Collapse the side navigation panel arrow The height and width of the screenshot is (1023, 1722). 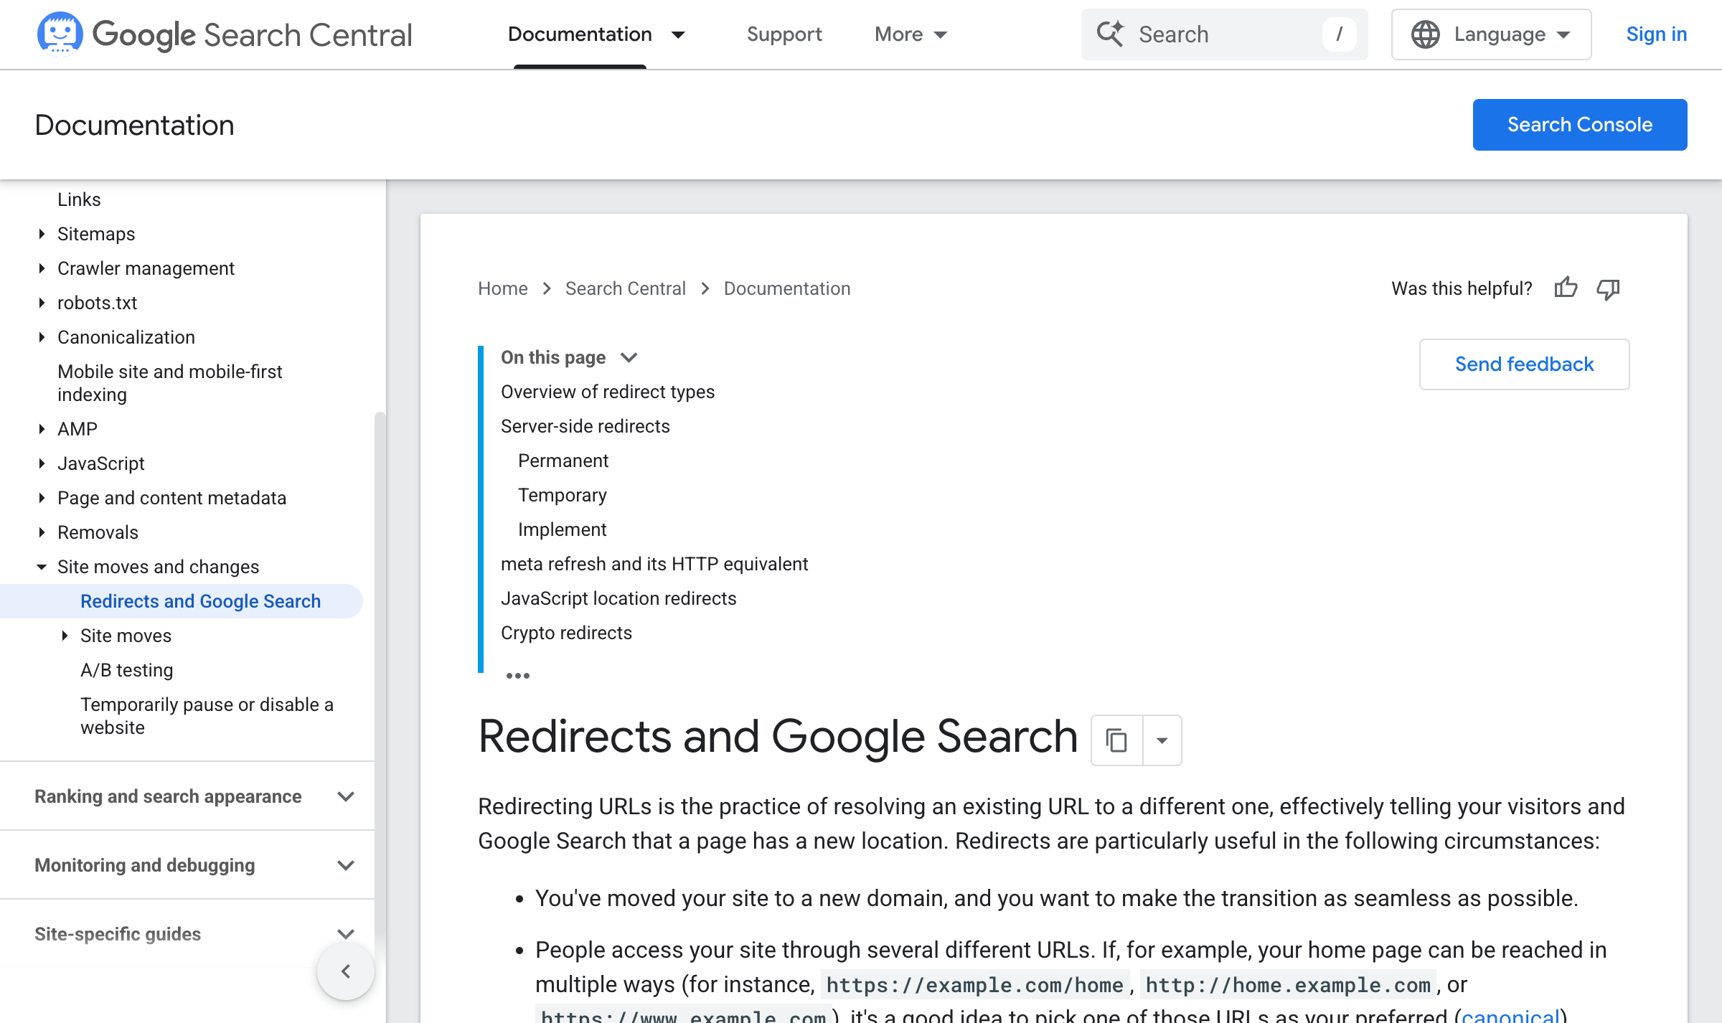(346, 971)
